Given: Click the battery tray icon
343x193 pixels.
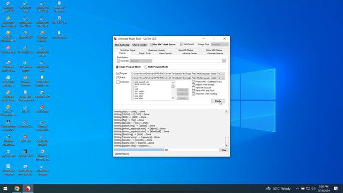Looking at the screenshot, I should (303, 188).
